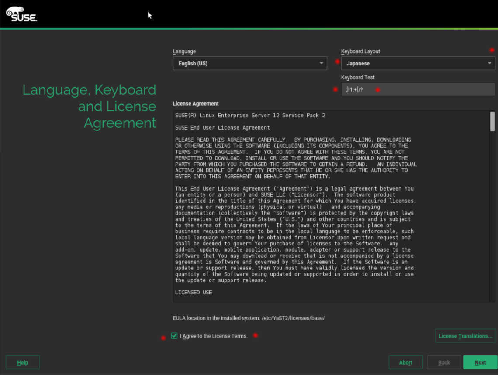Image resolution: width=498 pixels, height=375 pixels.
Task: Click the page title 'Language, Keyboard and License Agreement'
Action: coord(89,106)
